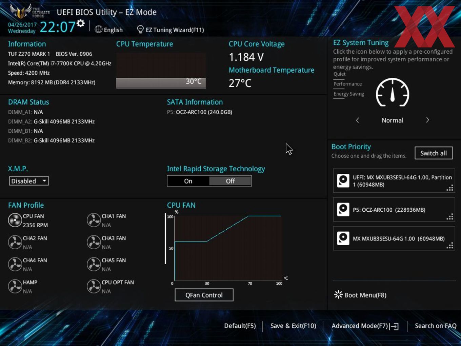The height and width of the screenshot is (346, 461).
Task: Open the clock settings gear icon
Action: click(x=80, y=23)
